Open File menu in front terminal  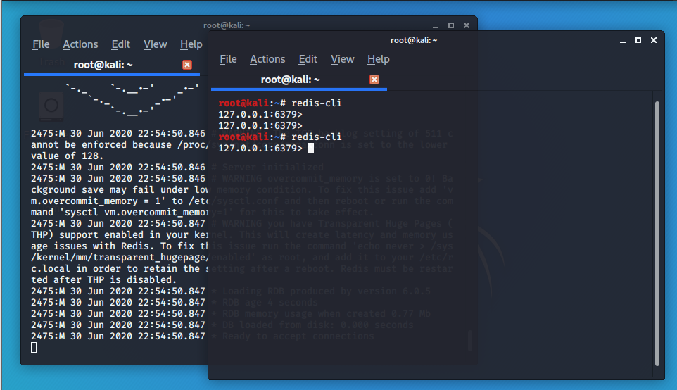[228, 59]
